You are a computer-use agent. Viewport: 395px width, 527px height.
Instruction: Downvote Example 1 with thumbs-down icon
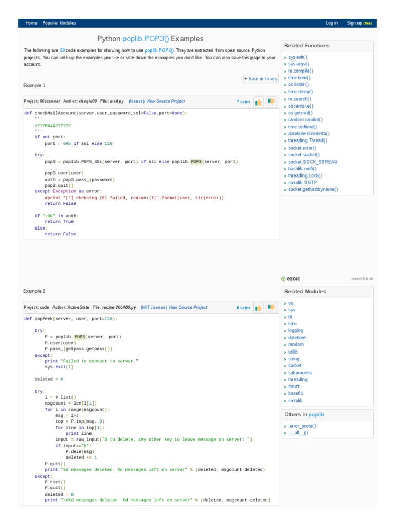tap(271, 102)
